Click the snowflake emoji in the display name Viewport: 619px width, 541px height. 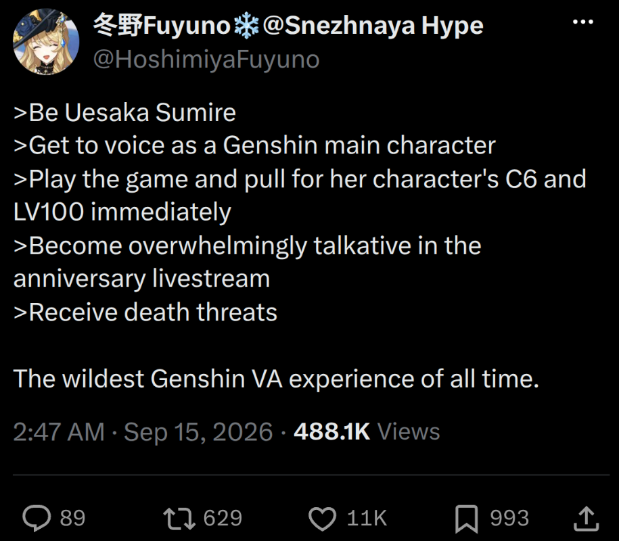[246, 26]
